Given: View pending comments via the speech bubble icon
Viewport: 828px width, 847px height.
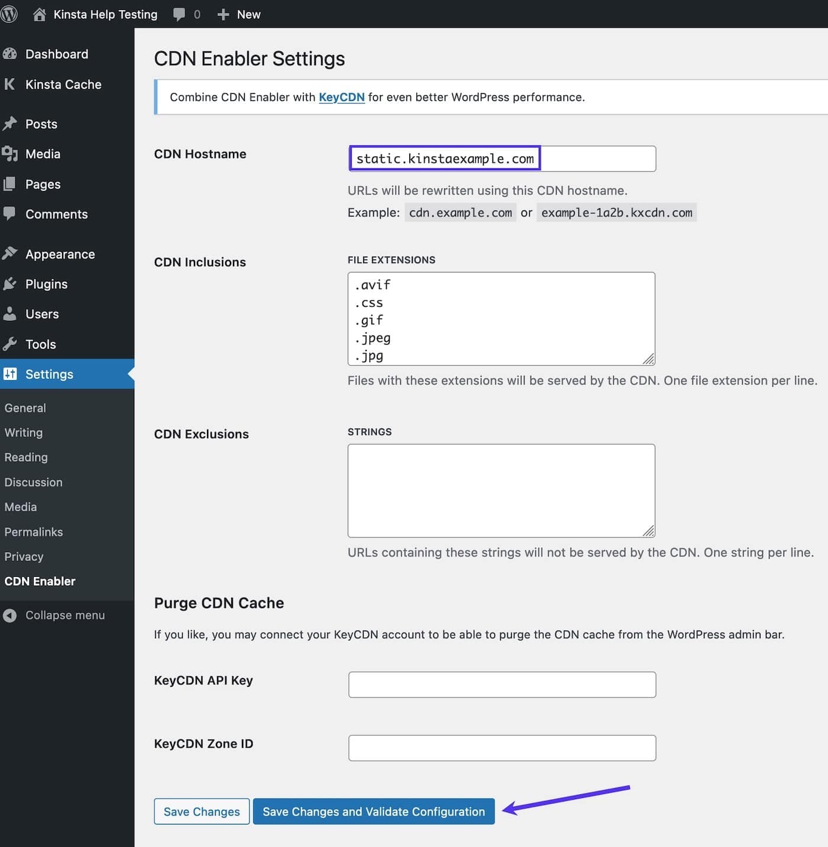Looking at the screenshot, I should click(179, 14).
